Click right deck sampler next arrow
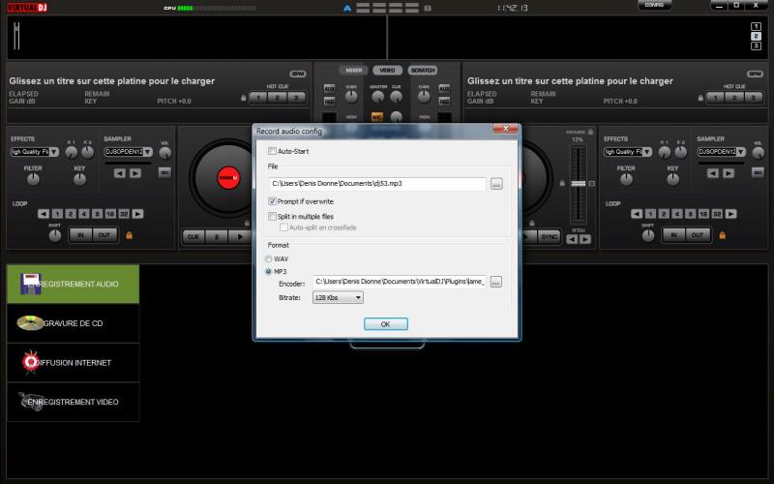 click(x=729, y=173)
